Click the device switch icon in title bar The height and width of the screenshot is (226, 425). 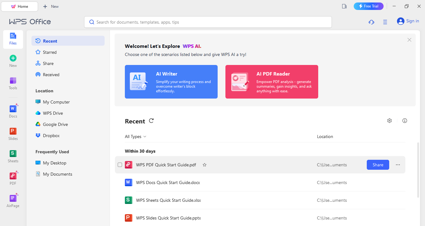[x=344, y=6]
